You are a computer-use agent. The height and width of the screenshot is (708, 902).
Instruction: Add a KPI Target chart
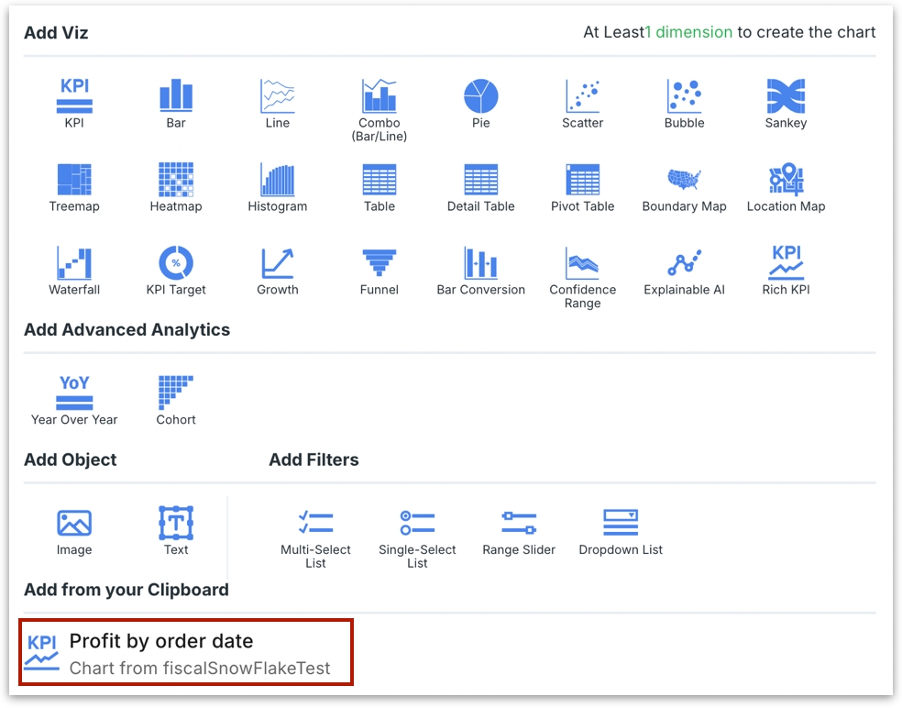[176, 263]
